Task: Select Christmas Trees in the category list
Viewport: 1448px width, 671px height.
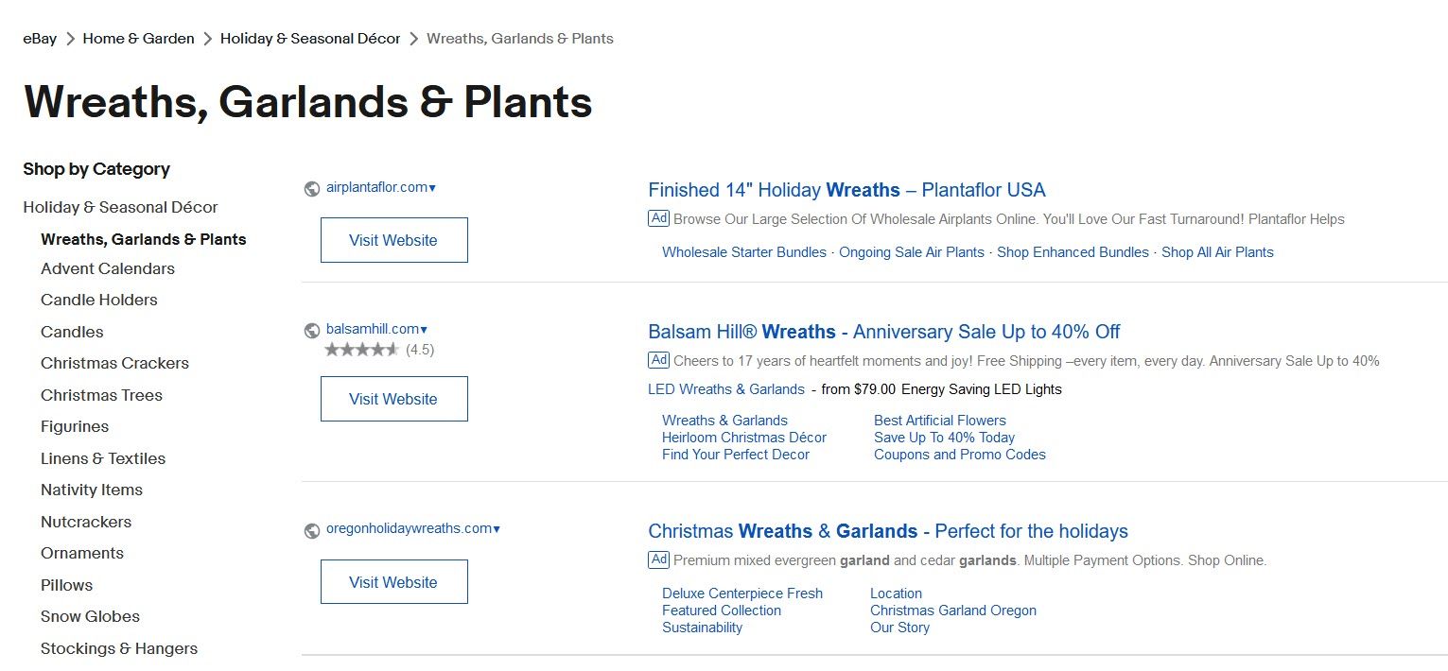Action: pos(101,395)
